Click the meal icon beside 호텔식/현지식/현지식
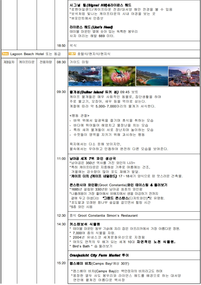201x285 pixels. point(72,54)
